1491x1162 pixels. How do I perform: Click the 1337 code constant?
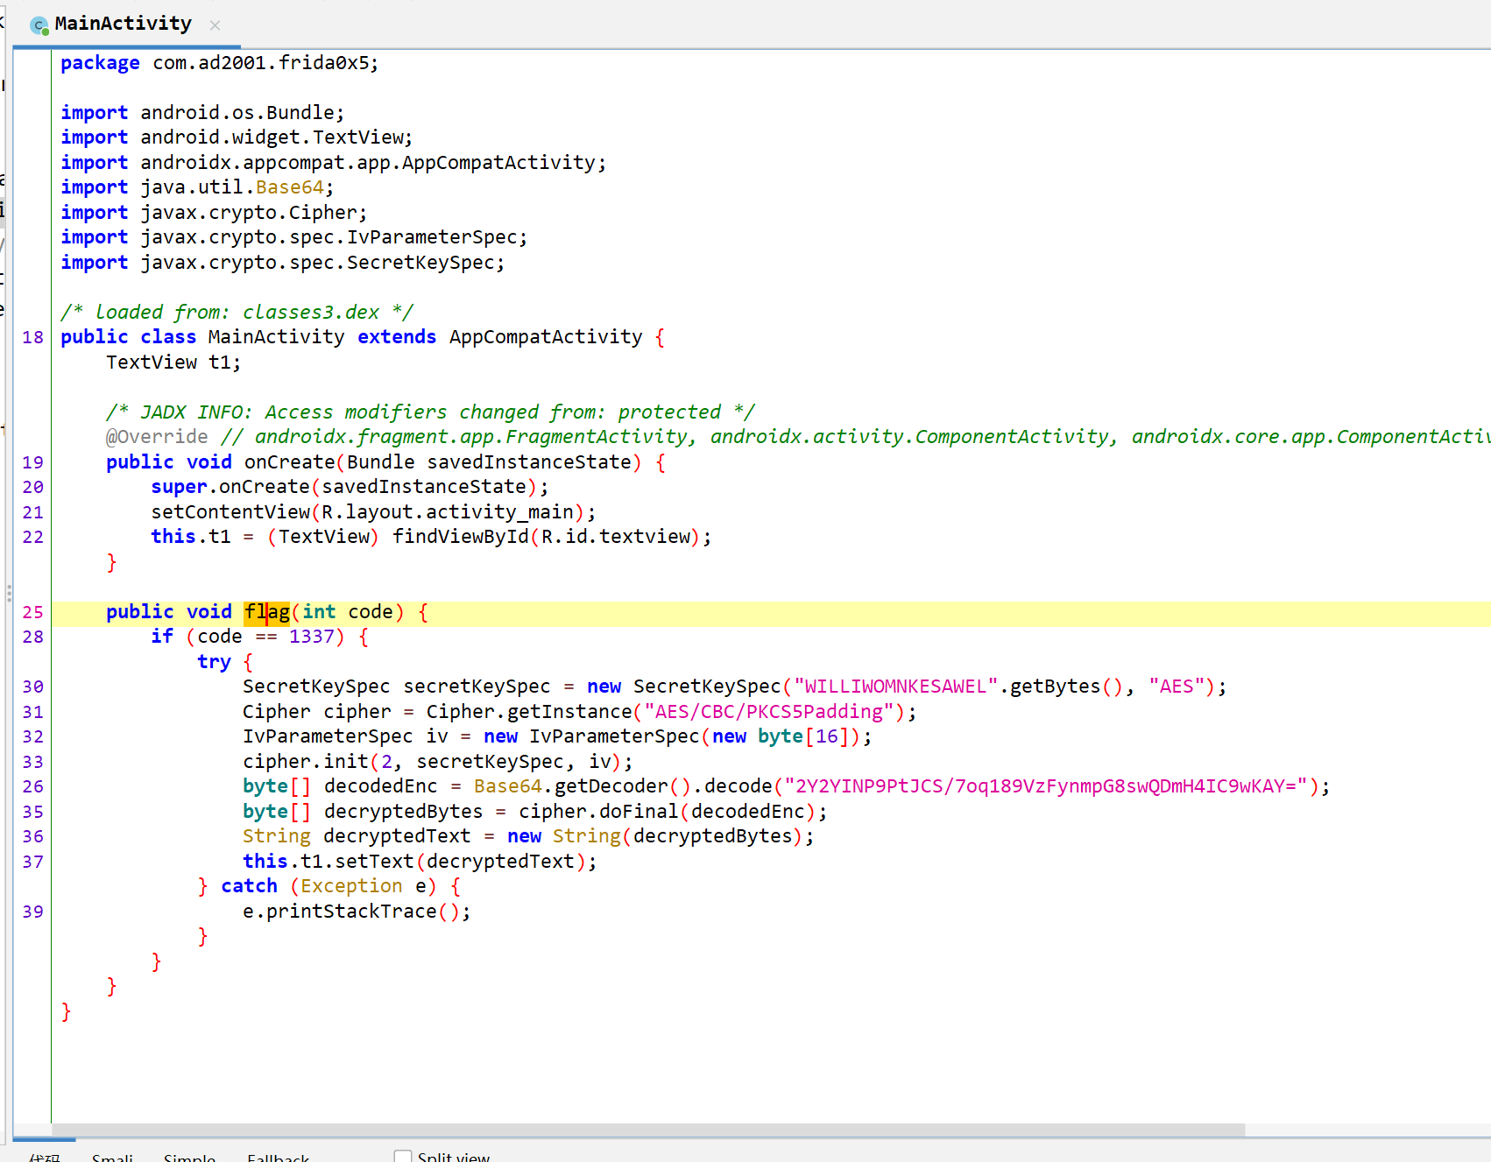click(x=311, y=637)
